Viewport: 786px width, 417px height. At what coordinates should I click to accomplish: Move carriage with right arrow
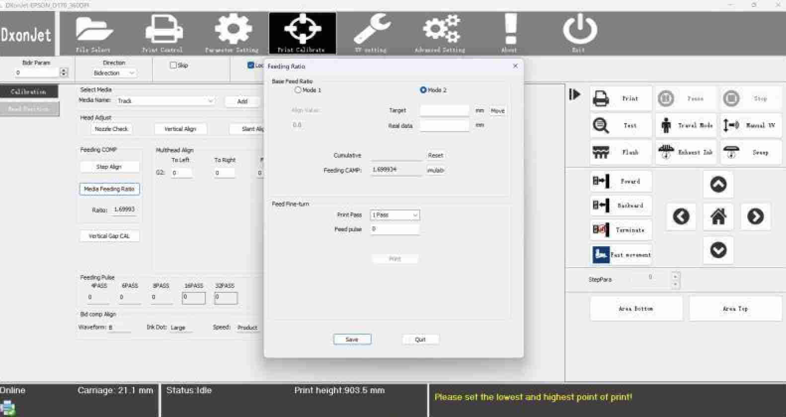tap(755, 216)
